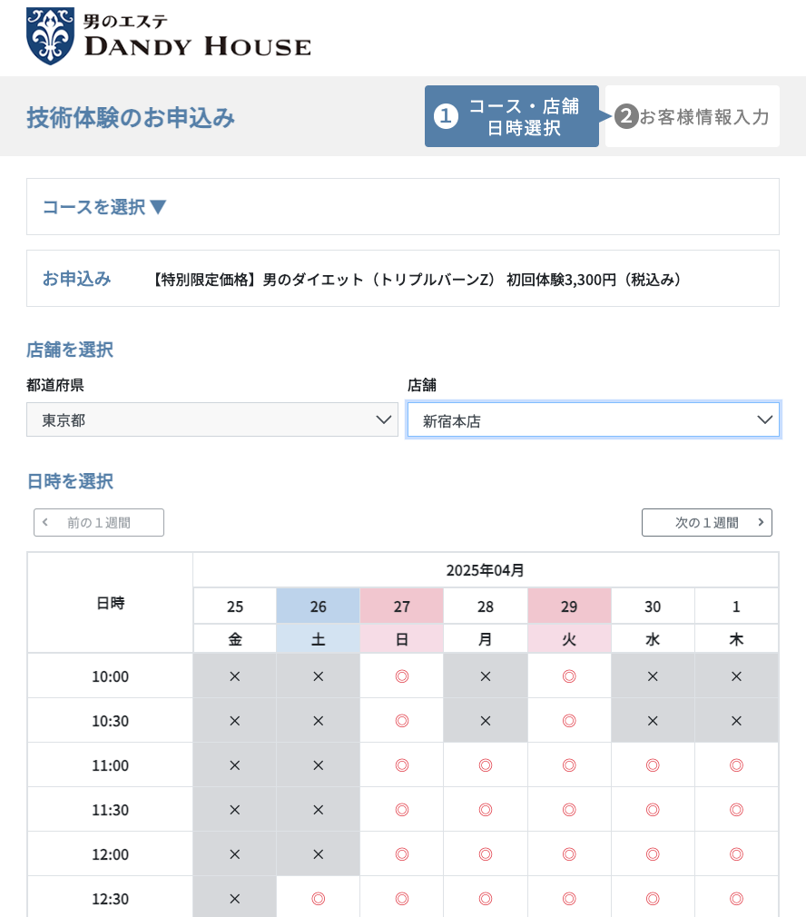Choose the 11:30 slot on Wednesday 30
Screen dimensions: 806x917
coord(653,810)
